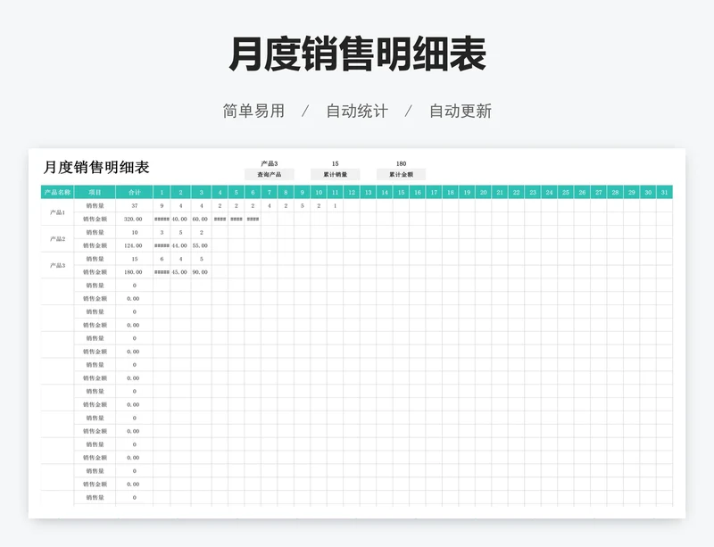Click the day 2 column header
714x547 pixels.
(181, 192)
